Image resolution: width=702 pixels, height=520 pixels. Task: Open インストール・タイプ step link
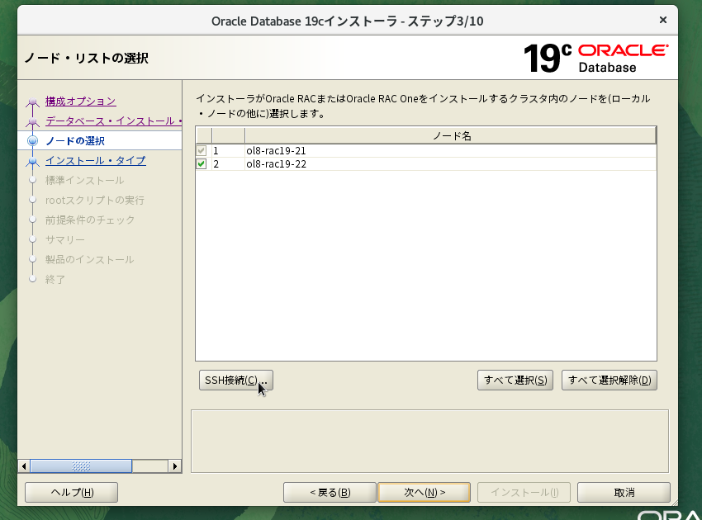(95, 160)
